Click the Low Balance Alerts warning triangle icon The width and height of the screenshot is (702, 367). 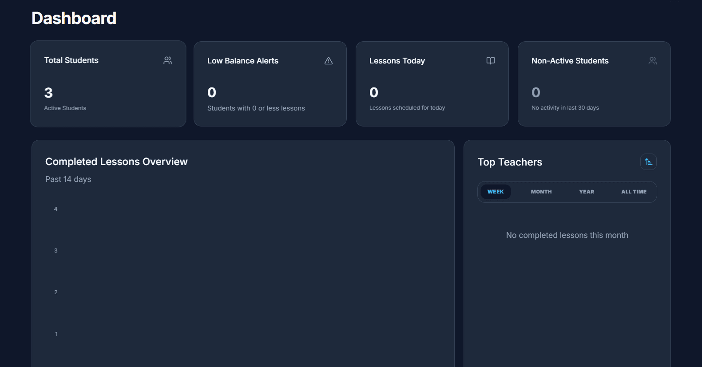coord(329,61)
